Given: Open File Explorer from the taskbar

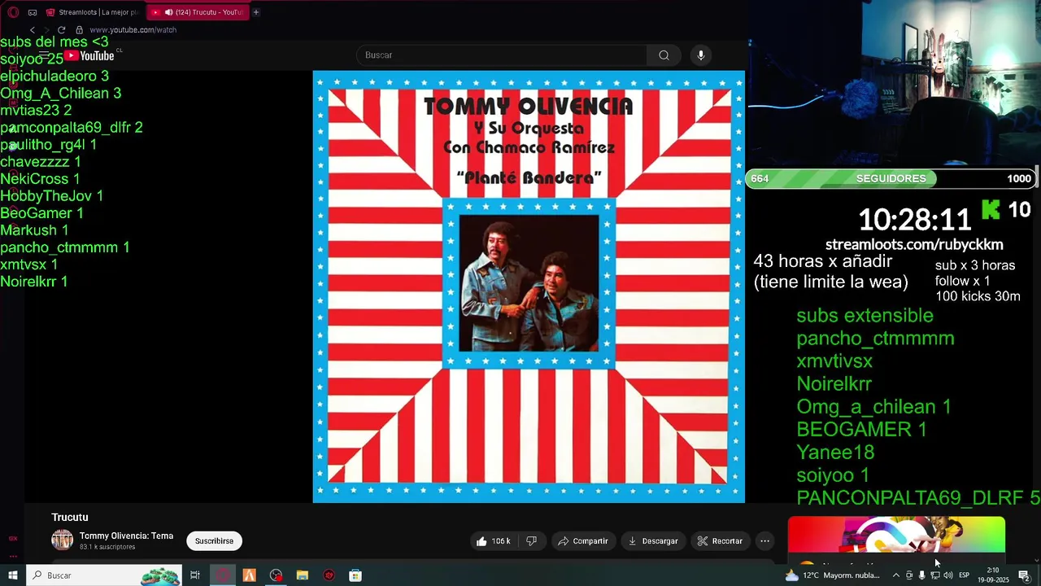Looking at the screenshot, I should [x=303, y=575].
